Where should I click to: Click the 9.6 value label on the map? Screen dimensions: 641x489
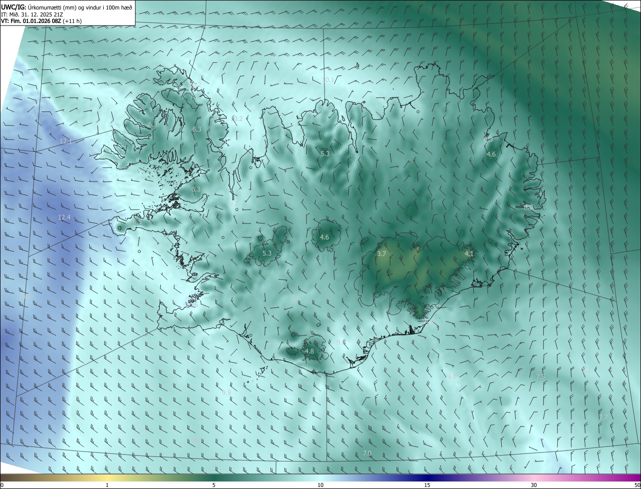pyautogui.click(x=452, y=376)
